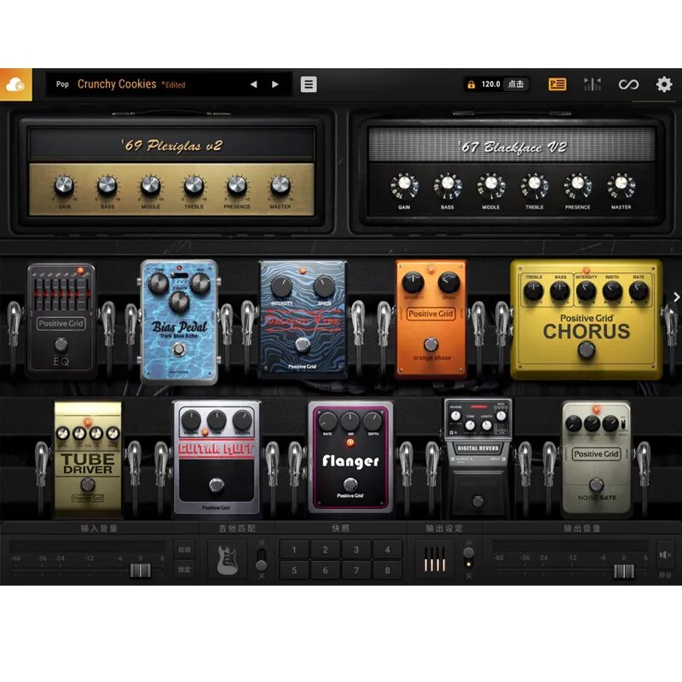The width and height of the screenshot is (682, 682).
Task: Go to next preset arrow
Action: (x=275, y=84)
